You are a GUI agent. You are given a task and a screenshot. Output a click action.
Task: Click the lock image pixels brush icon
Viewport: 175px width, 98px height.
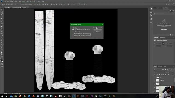pyautogui.click(x=159, y=75)
